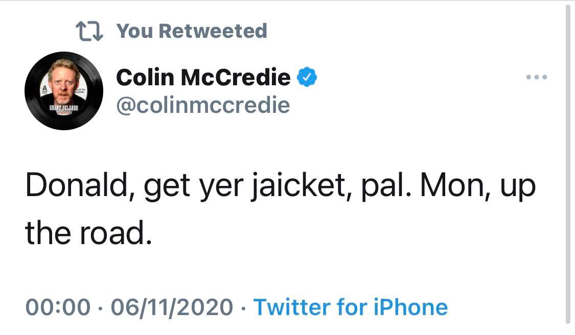The image size is (575, 335).
Task: Click the @colinmccredie handle
Action: [x=203, y=105]
